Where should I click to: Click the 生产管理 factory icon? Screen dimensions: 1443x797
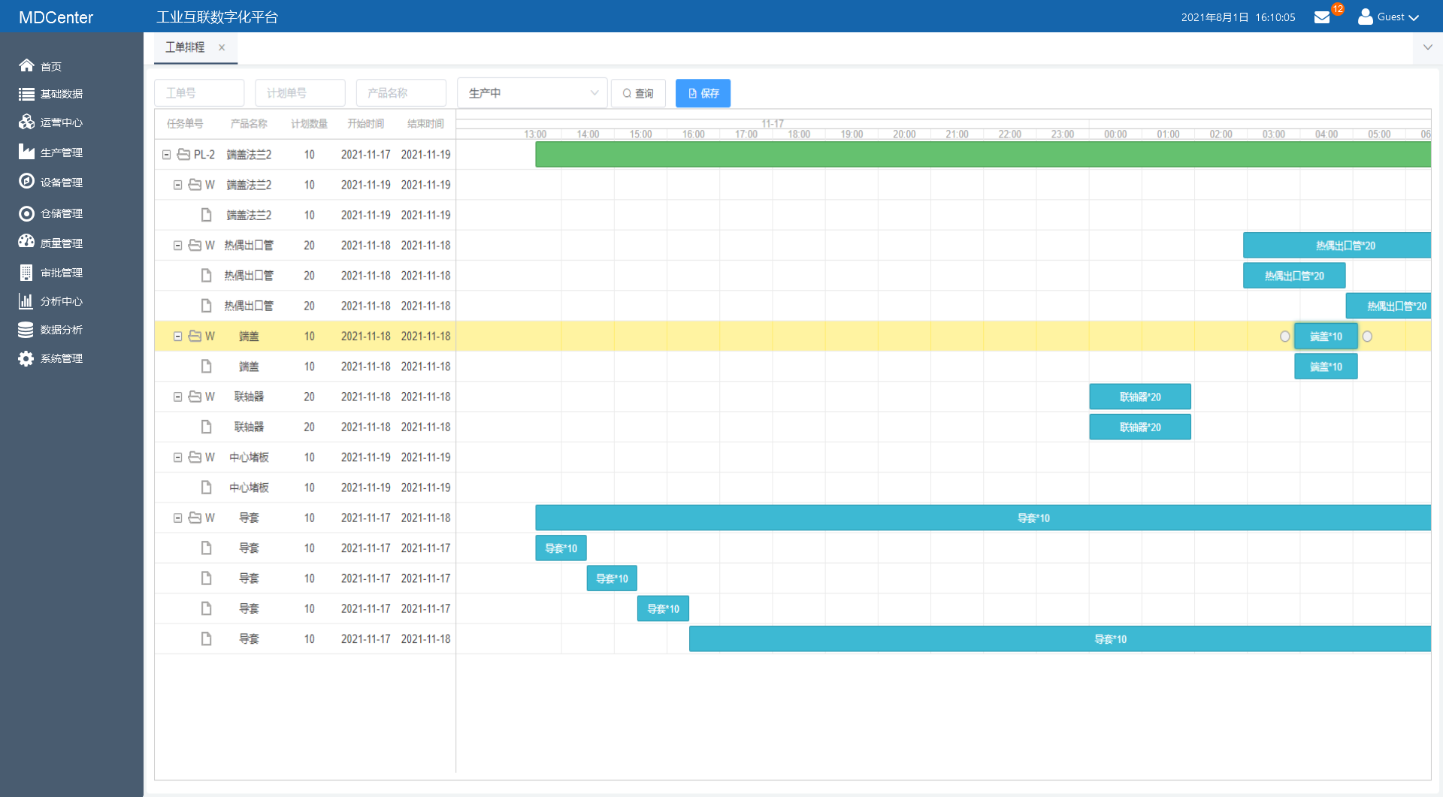26,152
